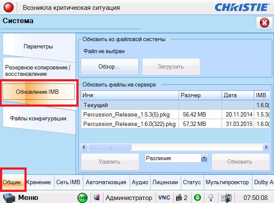Click the Возникла критическая ситуация message
This screenshot has width=274, height=203.
click(71, 8)
